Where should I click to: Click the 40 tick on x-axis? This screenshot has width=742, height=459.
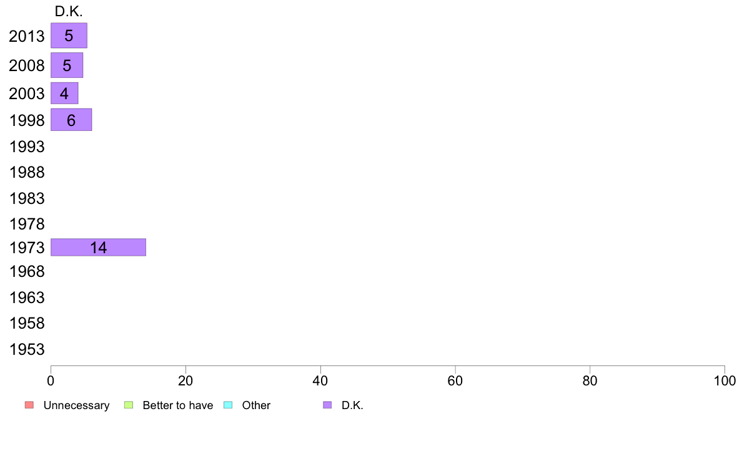point(320,381)
